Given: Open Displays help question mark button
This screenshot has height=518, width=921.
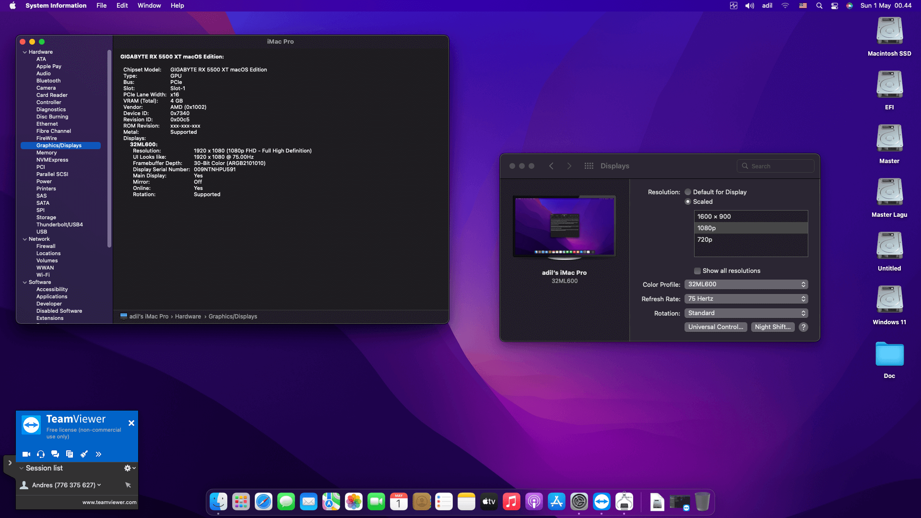Looking at the screenshot, I should pos(803,327).
